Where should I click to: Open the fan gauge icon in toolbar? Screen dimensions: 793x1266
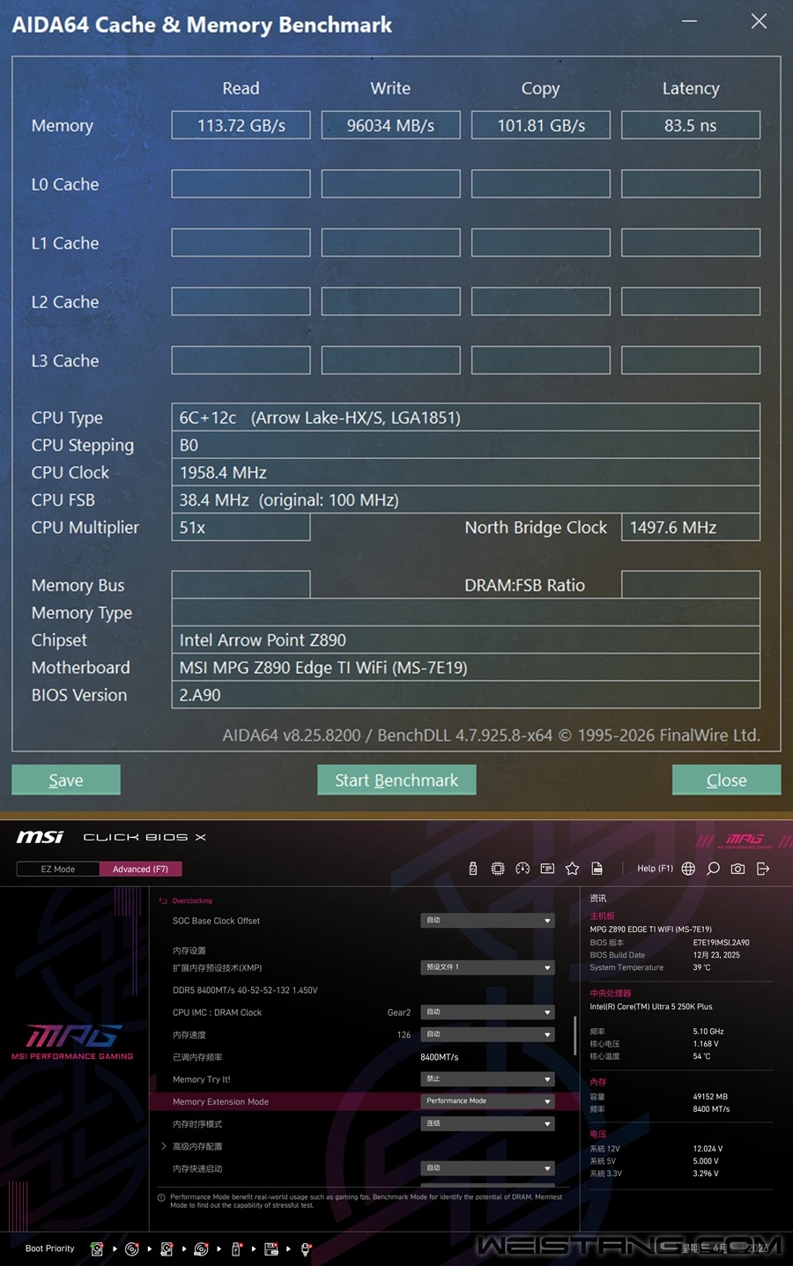click(x=522, y=869)
